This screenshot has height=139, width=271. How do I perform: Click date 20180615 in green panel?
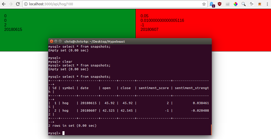click(x=13, y=29)
